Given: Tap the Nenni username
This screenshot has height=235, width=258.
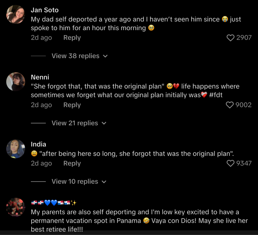Looking at the screenshot, I should tap(40, 77).
